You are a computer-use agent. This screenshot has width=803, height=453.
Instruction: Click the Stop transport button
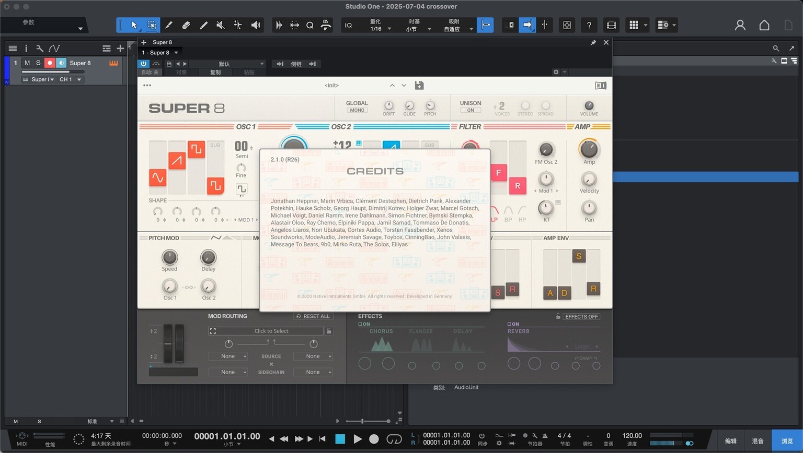tap(340, 439)
